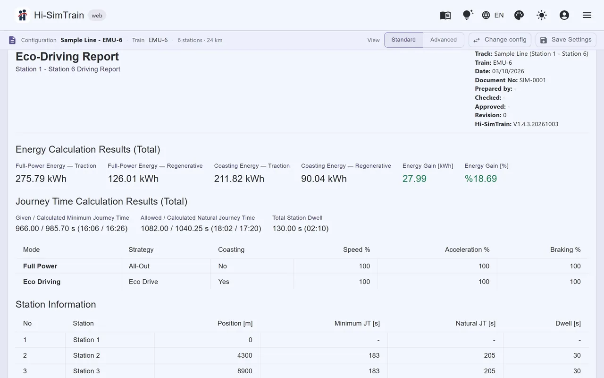This screenshot has height=378, width=604.
Task: Click the Hi-SimTrain logo icon
Action: pos(22,15)
